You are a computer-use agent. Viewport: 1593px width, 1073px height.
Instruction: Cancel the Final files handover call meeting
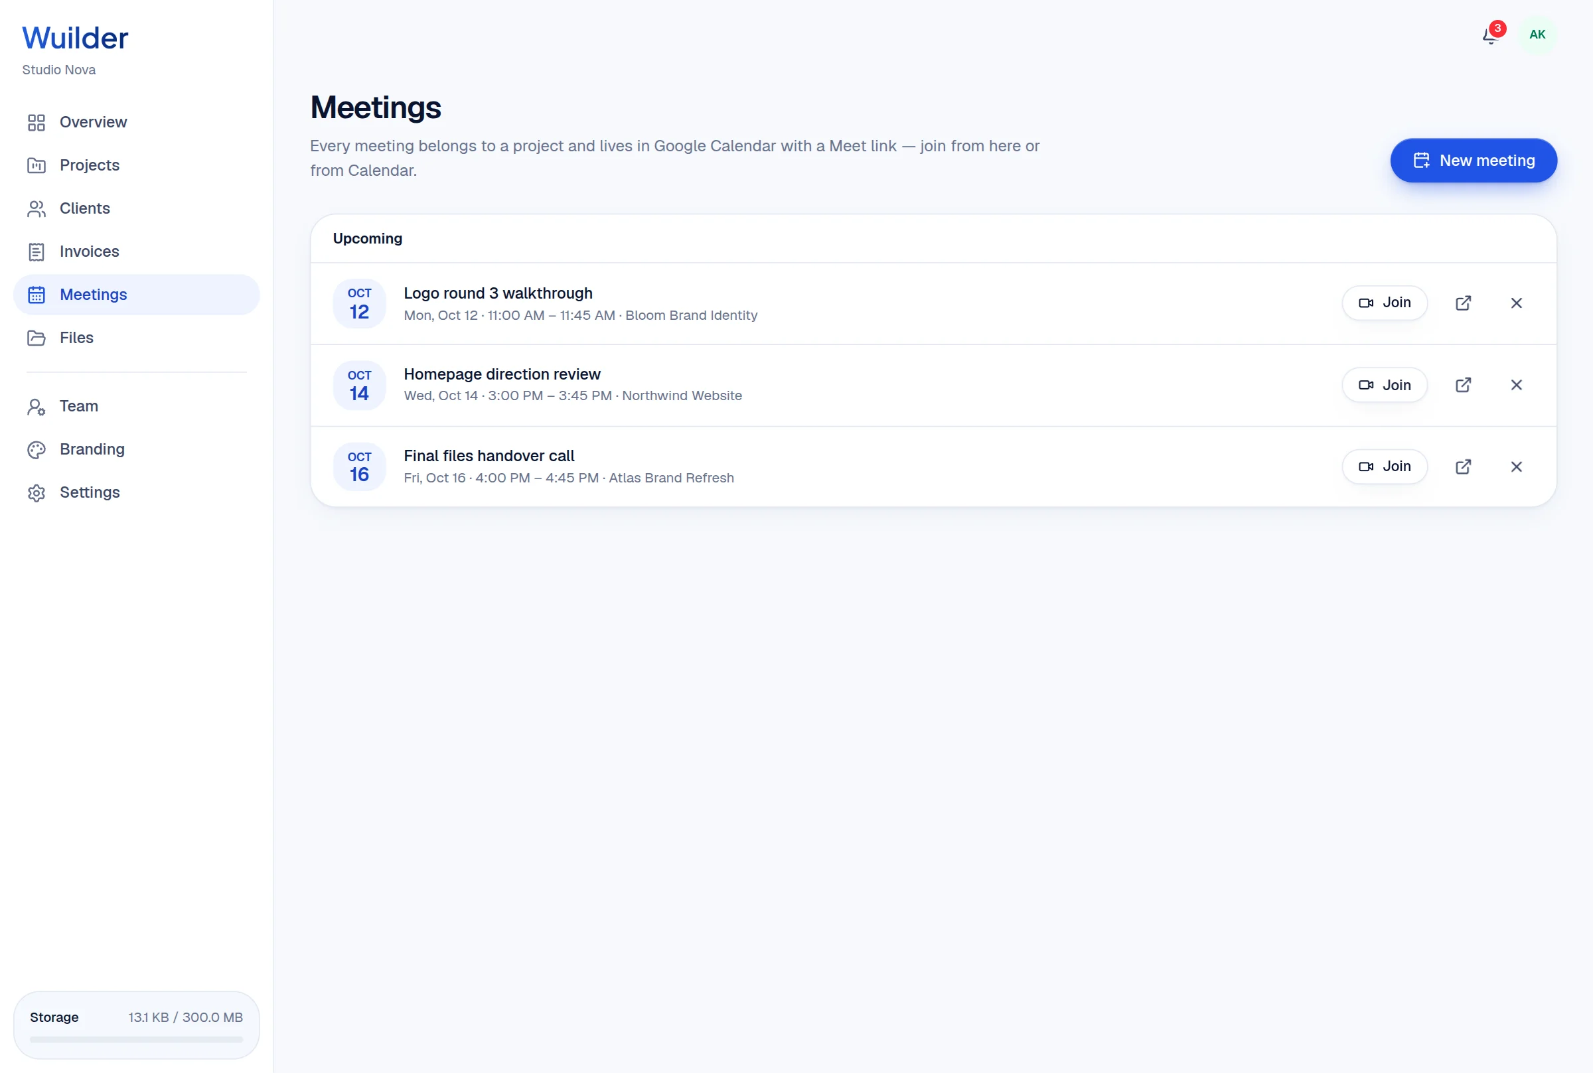click(1517, 466)
